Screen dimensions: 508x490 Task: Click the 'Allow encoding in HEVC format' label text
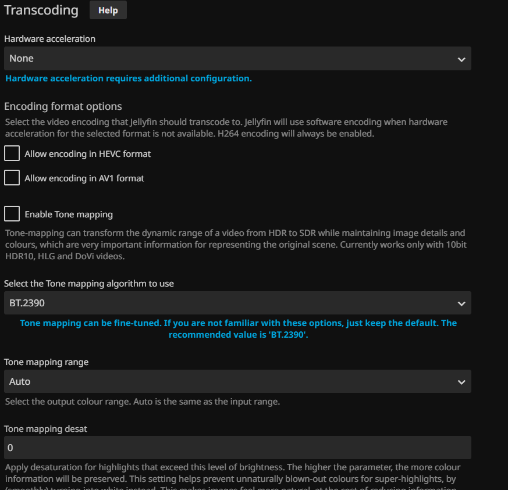[87, 154]
